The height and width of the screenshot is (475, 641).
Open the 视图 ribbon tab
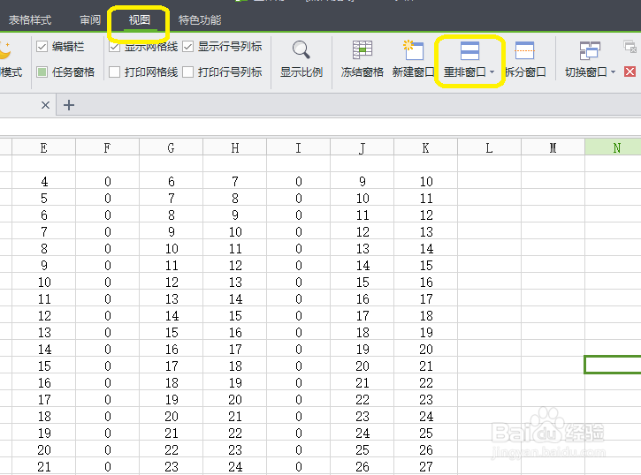pyautogui.click(x=140, y=19)
